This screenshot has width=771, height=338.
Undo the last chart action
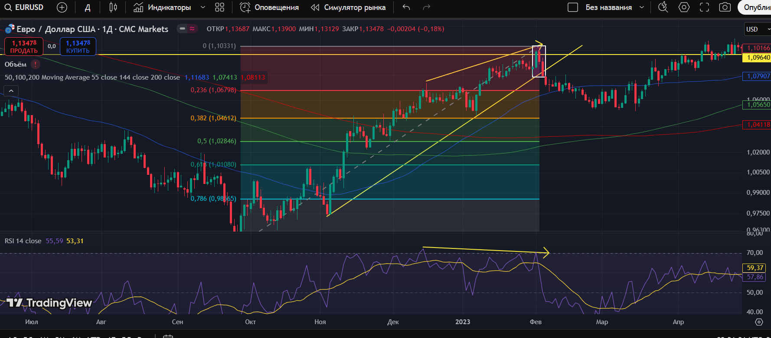[x=406, y=7]
